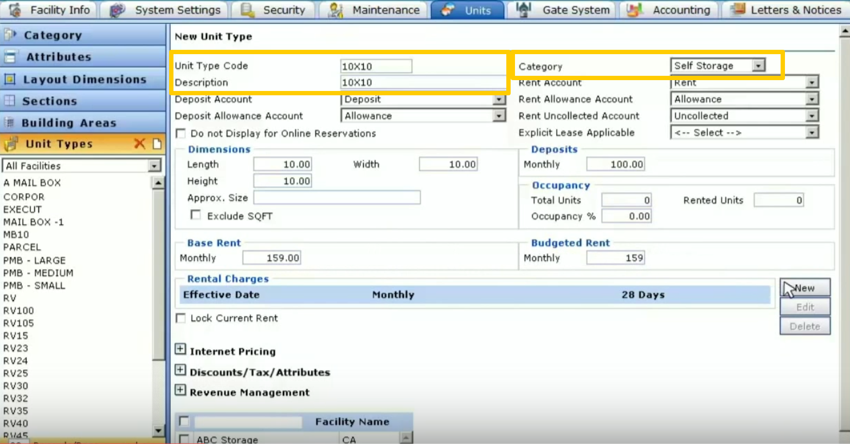This screenshot has height=444, width=850.
Task: Open Letters & Notices tab
Action: [785, 10]
